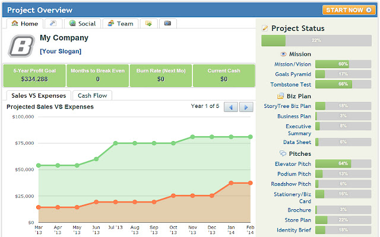The image size is (380, 237).
Task: Switch to the Team tab
Action: [121, 24]
